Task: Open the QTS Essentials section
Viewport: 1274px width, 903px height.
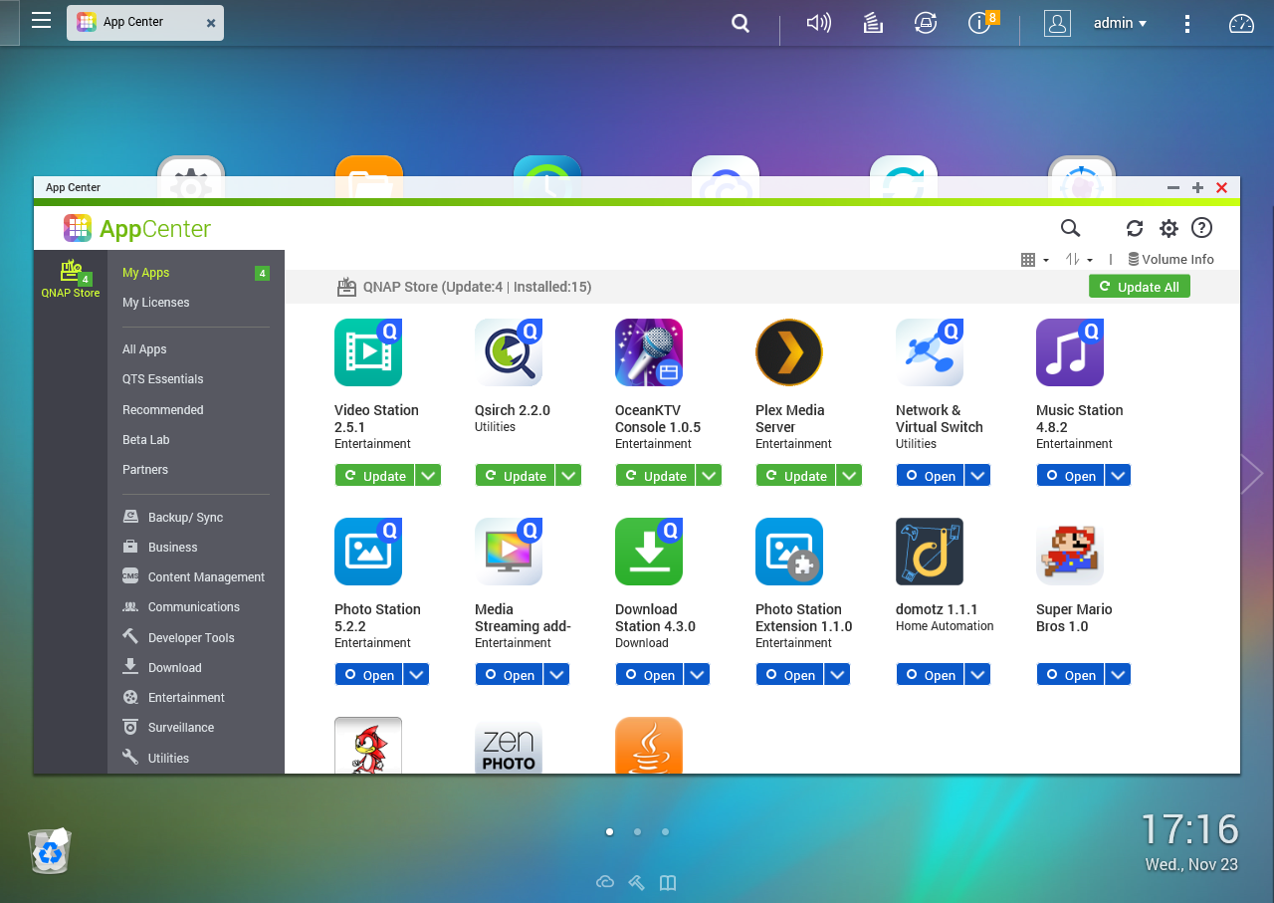Action: tap(162, 379)
